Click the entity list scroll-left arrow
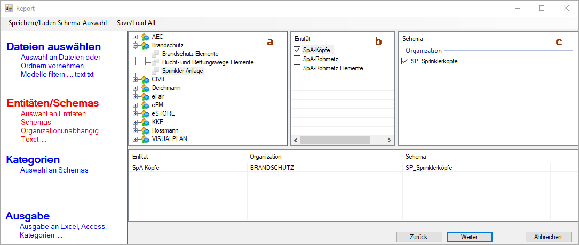579x245 pixels. [x=296, y=141]
